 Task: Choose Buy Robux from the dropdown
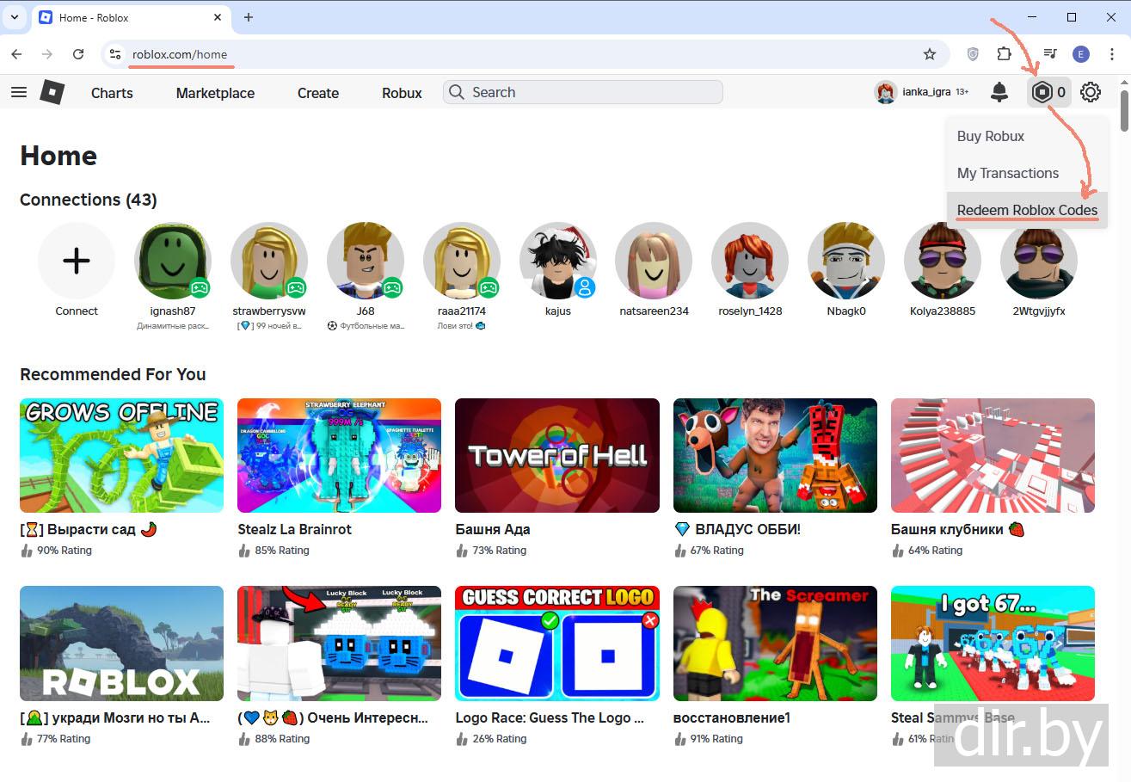pyautogui.click(x=991, y=136)
